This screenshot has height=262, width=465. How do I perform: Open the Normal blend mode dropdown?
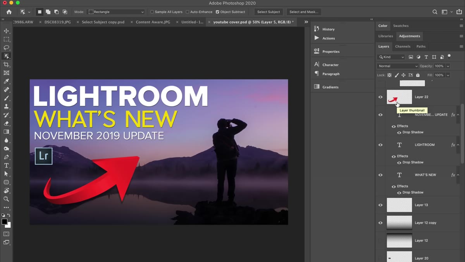point(398,66)
